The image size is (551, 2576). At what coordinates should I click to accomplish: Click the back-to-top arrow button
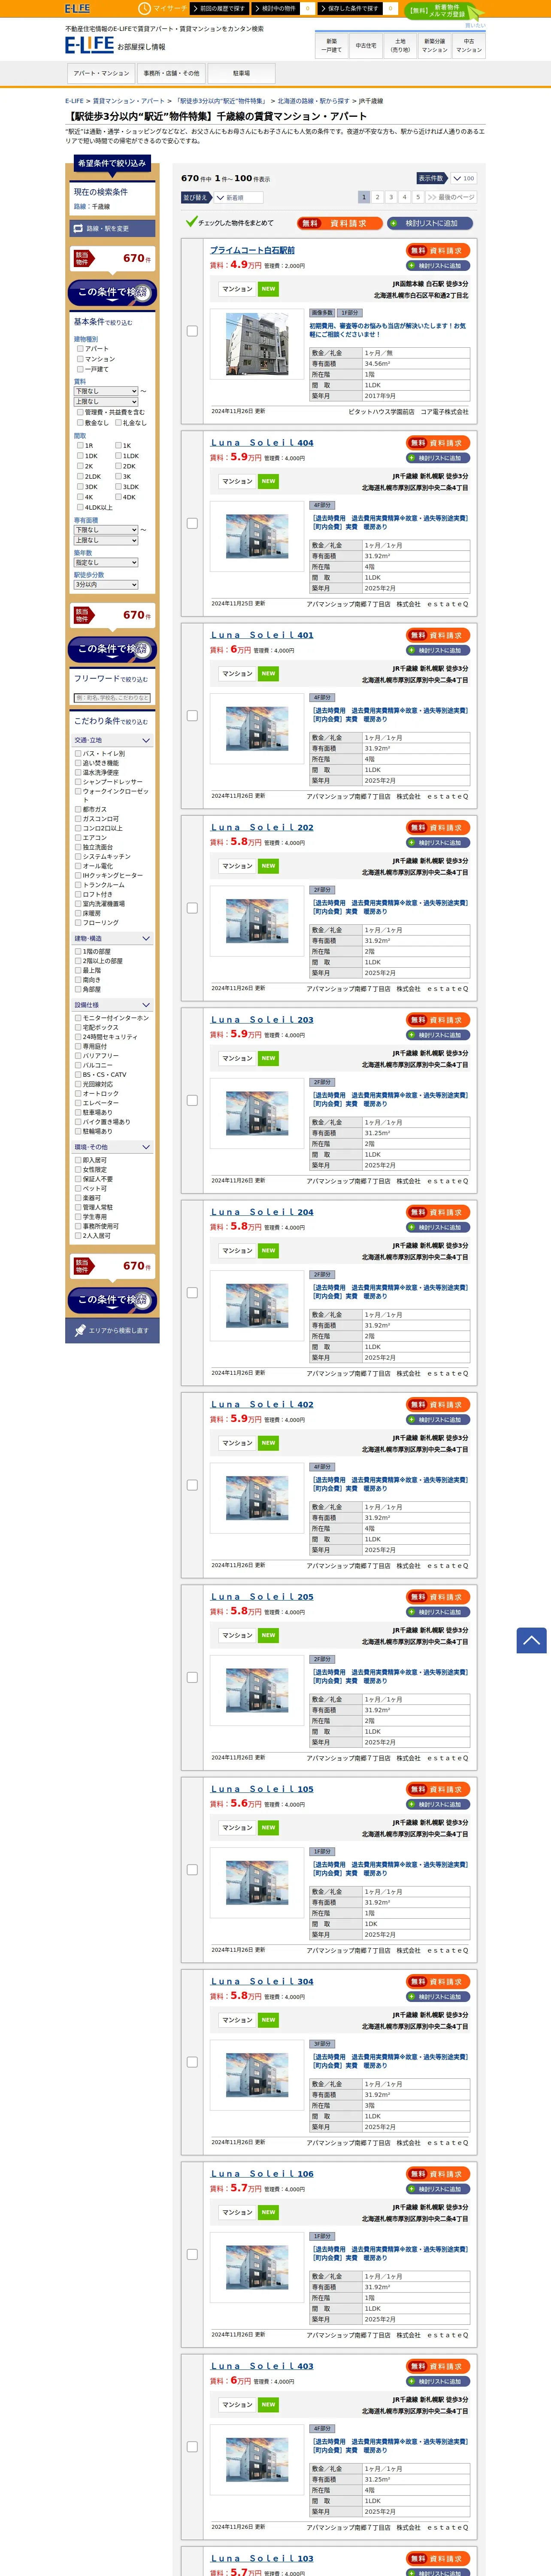(x=531, y=1640)
